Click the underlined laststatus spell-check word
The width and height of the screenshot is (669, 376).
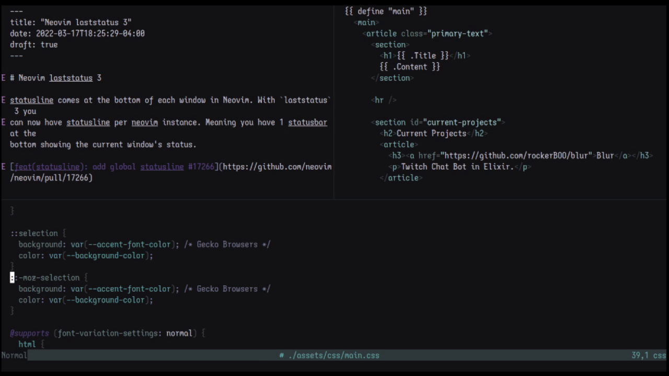tap(71, 78)
